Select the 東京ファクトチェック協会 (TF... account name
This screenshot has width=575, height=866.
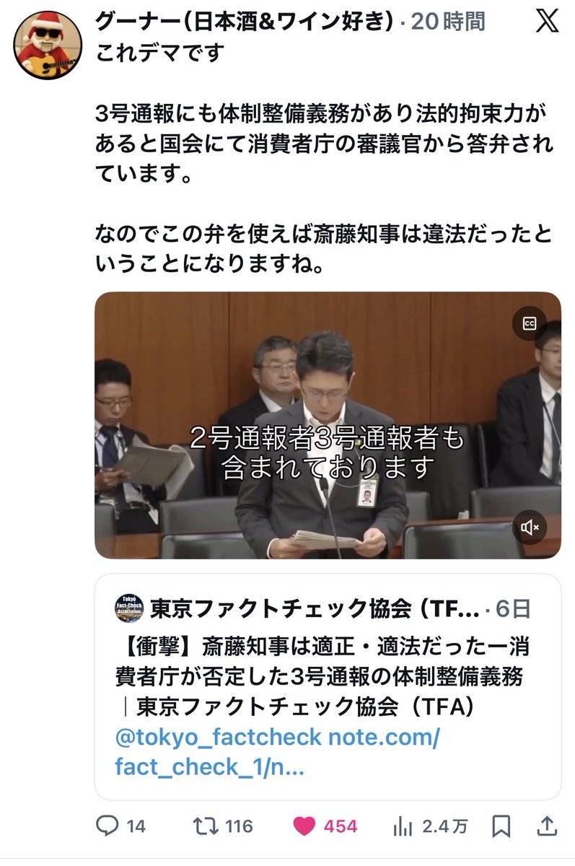[x=315, y=609]
